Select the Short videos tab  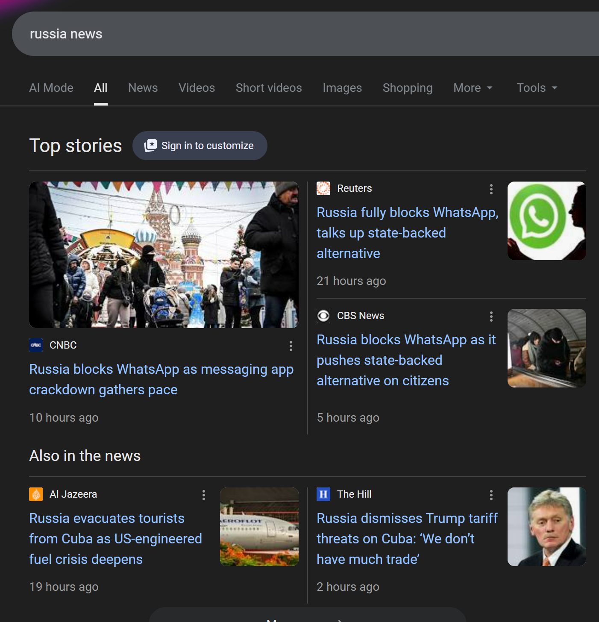click(269, 88)
